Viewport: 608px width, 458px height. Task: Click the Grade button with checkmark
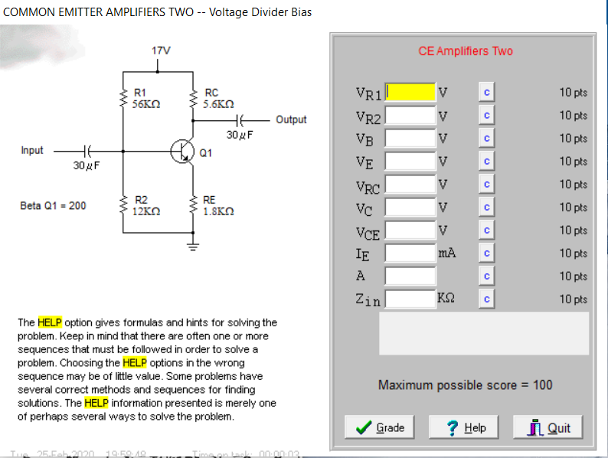pos(379,427)
